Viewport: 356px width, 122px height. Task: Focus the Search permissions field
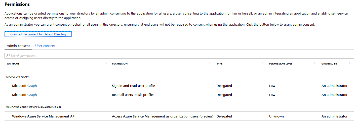click(176, 55)
